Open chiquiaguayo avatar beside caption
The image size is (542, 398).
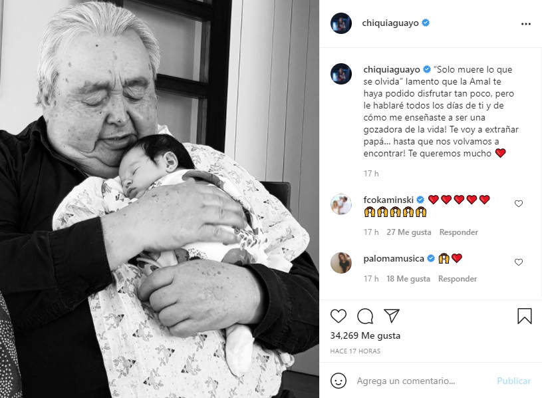click(341, 74)
